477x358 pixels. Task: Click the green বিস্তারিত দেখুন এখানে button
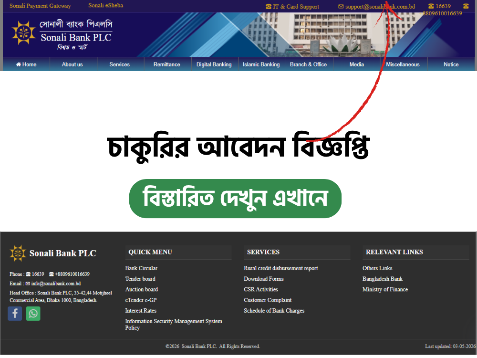(235, 199)
